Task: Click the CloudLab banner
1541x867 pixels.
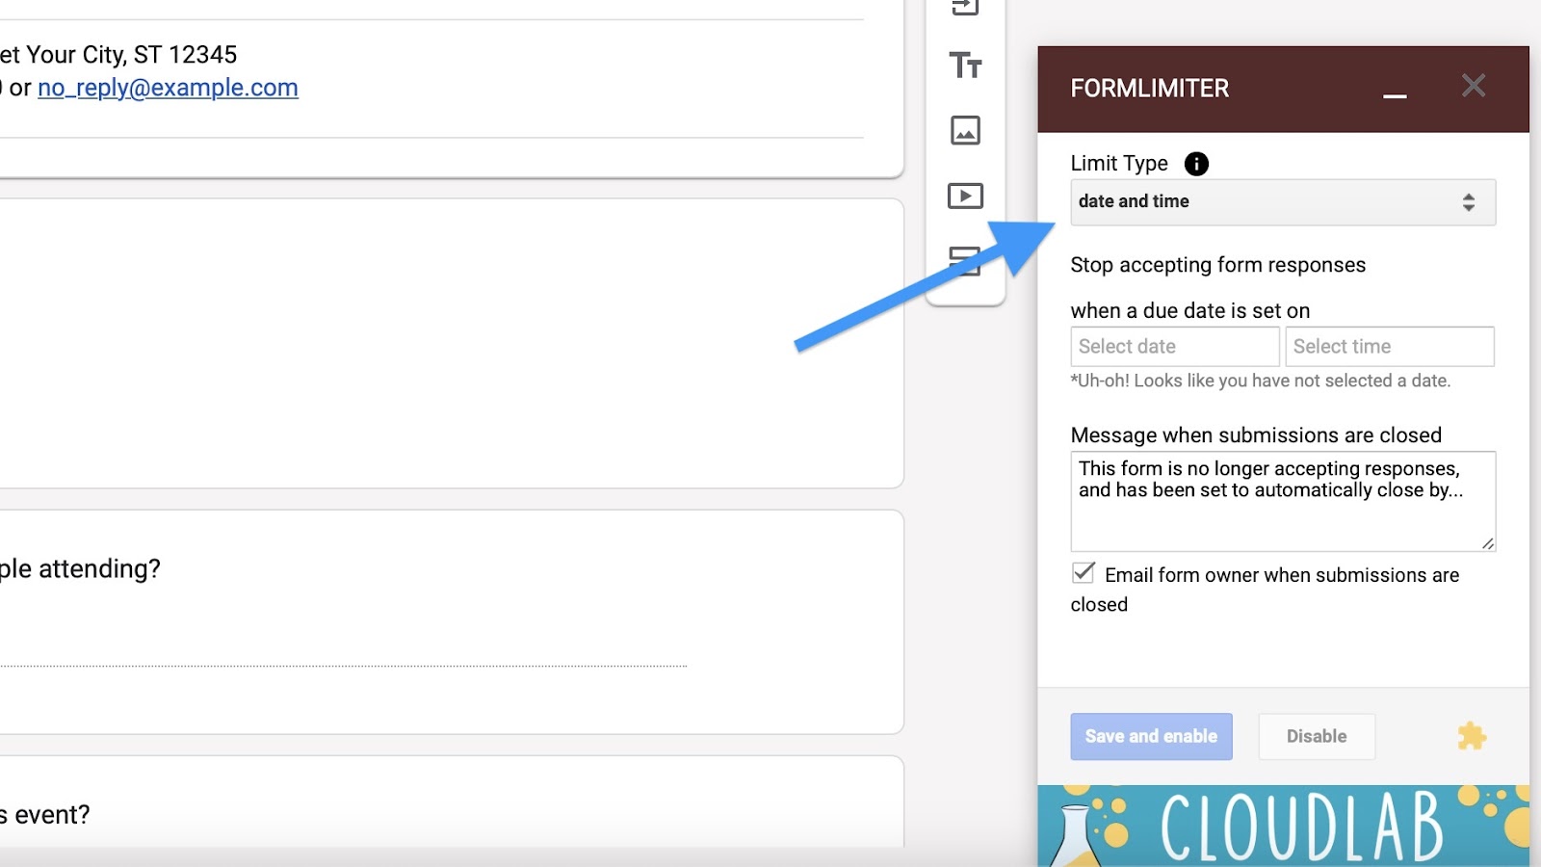Action: 1283,826
